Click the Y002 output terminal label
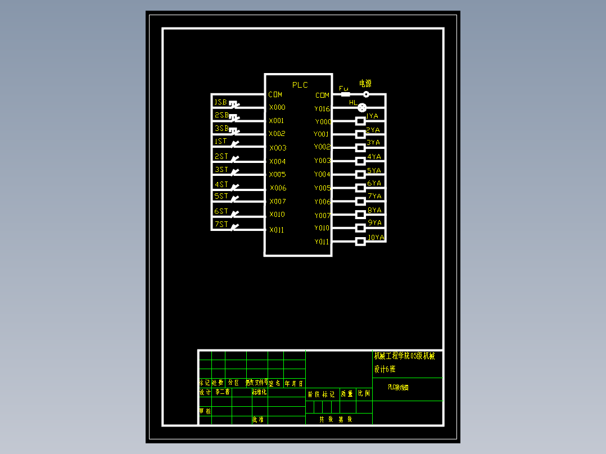Screen dimensions: 606x454 click(x=322, y=147)
